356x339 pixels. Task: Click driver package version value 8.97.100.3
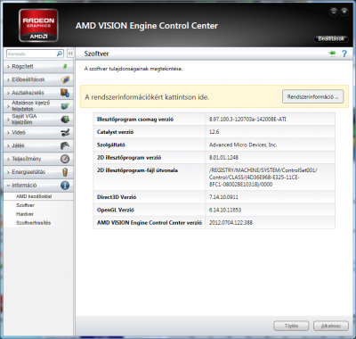[x=247, y=120]
